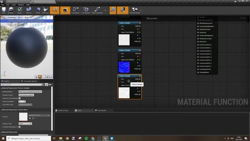This screenshot has width=250, height=141.
Task: Switch to the Parameter Defaults tab
Action: [x=30, y=81]
